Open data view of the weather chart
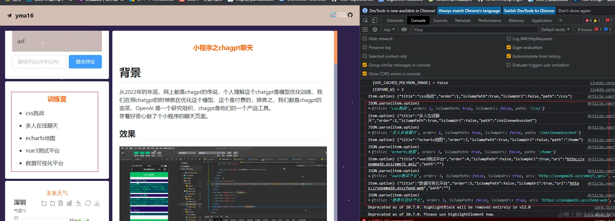Image resolution: width=615 pixels, height=221 pixels. click(61, 203)
